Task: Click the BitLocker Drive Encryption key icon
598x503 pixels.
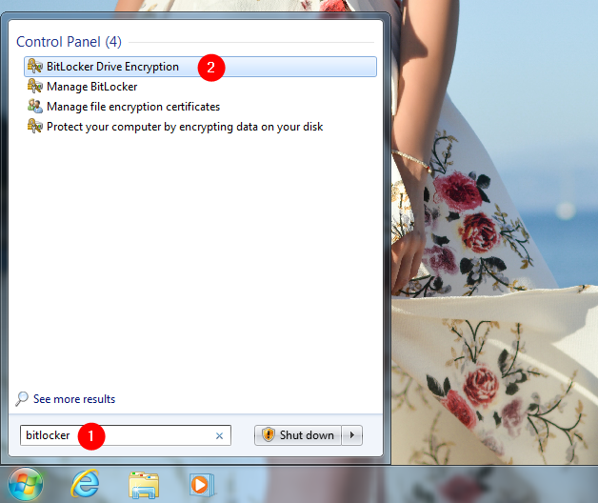Action: click(x=34, y=67)
